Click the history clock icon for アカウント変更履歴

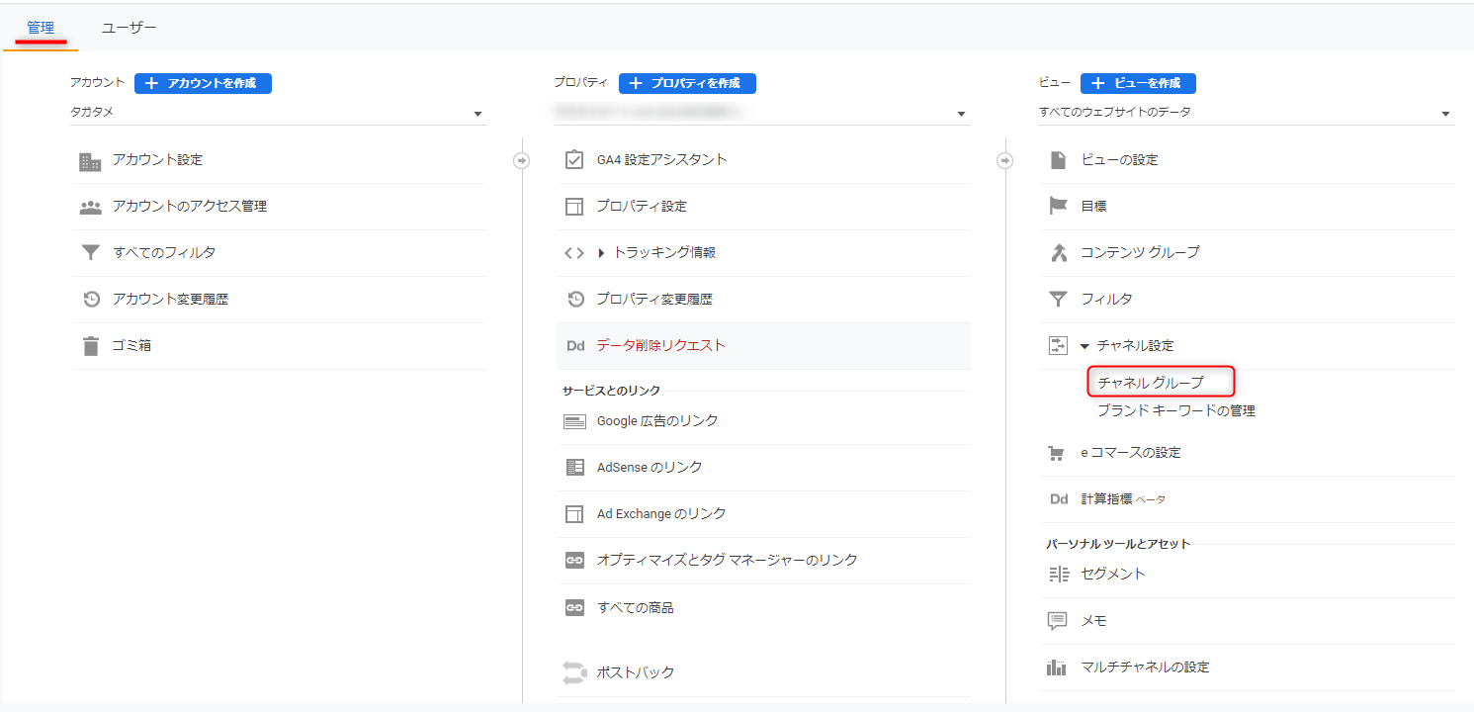click(x=90, y=299)
